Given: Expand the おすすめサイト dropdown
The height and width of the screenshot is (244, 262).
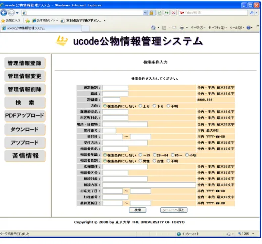Looking at the screenshot, I should [x=57, y=21].
